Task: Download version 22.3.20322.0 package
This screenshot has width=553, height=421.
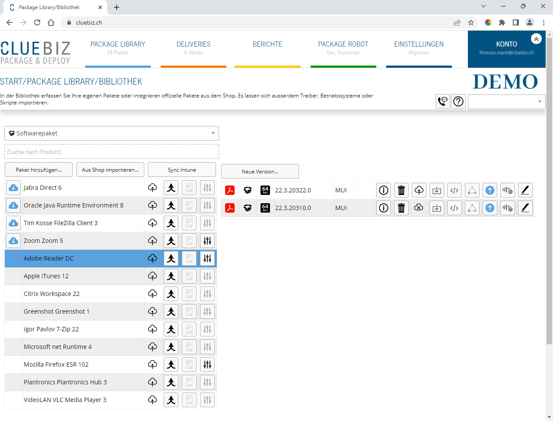Action: tap(437, 190)
